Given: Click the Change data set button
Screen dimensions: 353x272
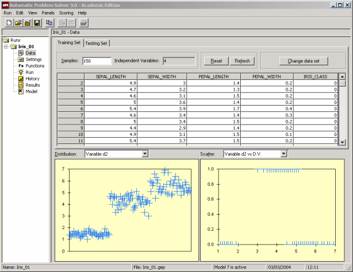Looking at the screenshot, I should 303,61.
